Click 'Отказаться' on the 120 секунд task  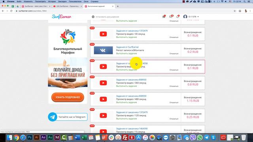click(174, 119)
